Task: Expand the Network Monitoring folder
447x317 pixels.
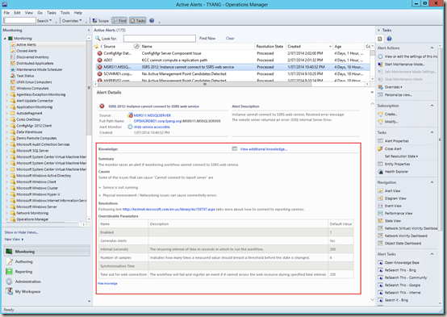Action: pos(7,213)
